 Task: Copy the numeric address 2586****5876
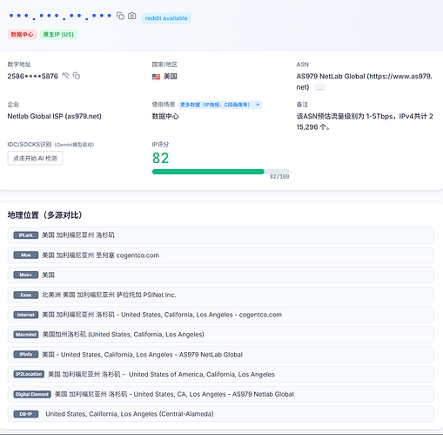(x=77, y=76)
